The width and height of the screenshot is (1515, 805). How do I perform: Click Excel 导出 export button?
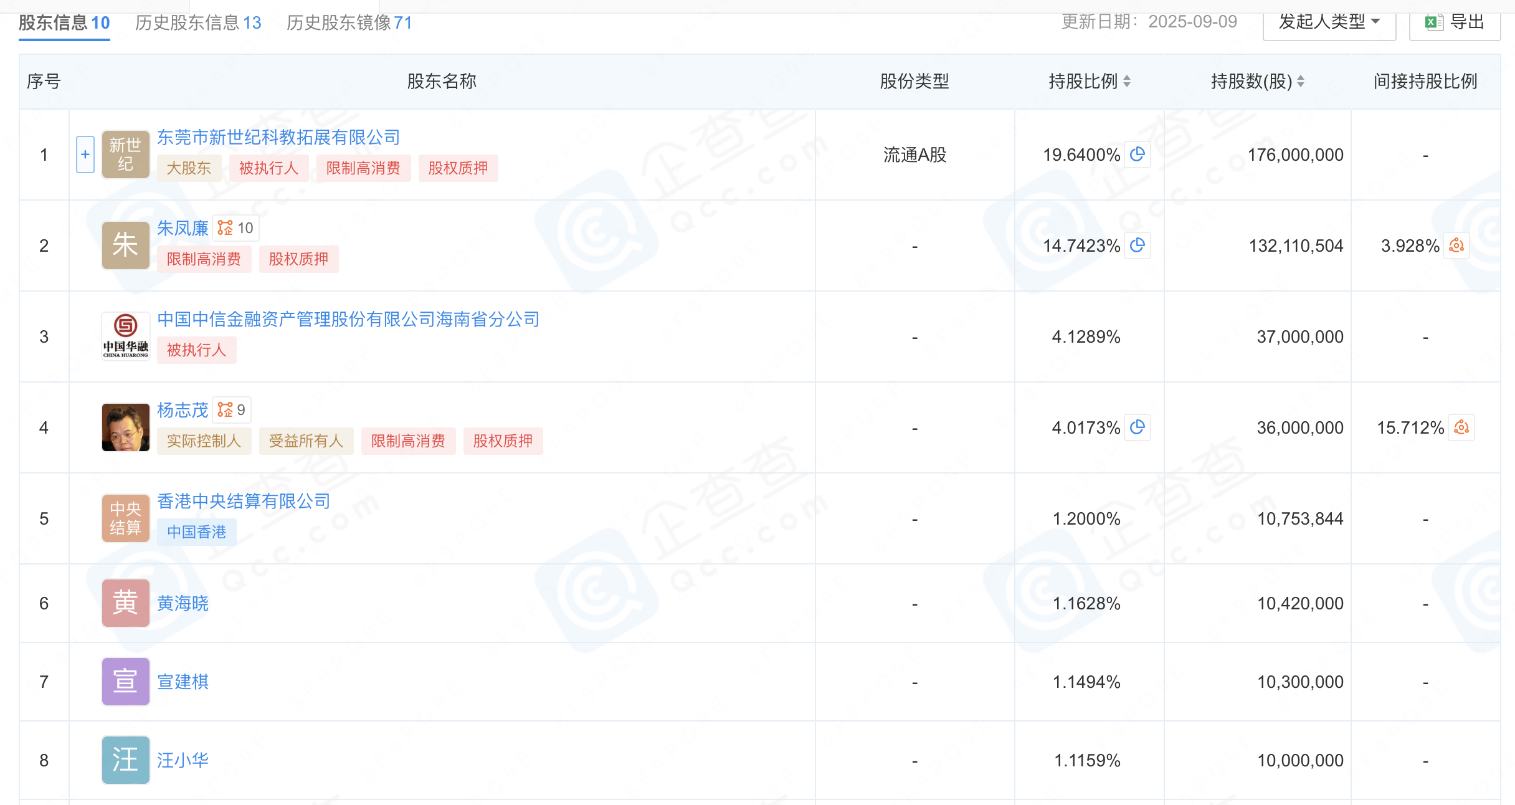pos(1455,22)
